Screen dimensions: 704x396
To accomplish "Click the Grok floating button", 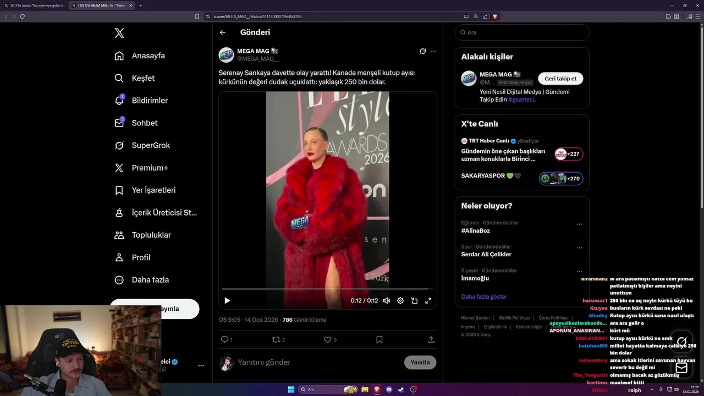I will coord(681,342).
